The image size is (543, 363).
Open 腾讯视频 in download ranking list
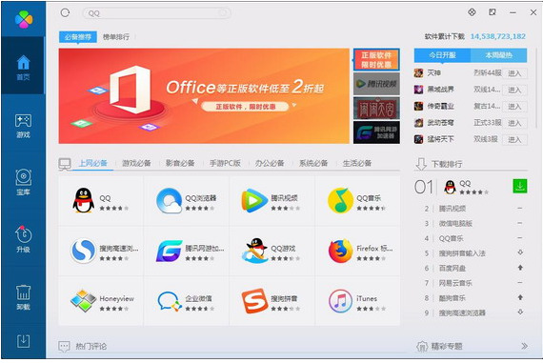tap(452, 208)
